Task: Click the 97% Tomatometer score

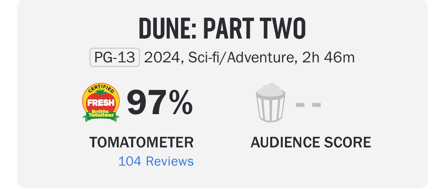Action: pyautogui.click(x=160, y=104)
